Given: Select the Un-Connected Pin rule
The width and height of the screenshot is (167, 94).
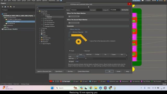Looking at the screenshot, I should pos(49,23).
